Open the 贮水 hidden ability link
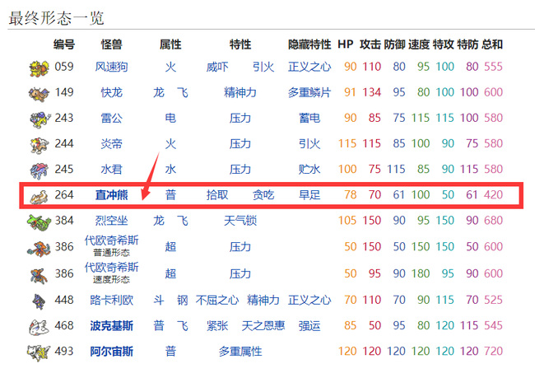 click(309, 169)
